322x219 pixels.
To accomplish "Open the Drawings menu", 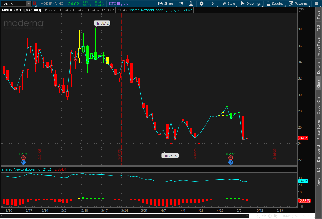I will (x=251, y=4).
